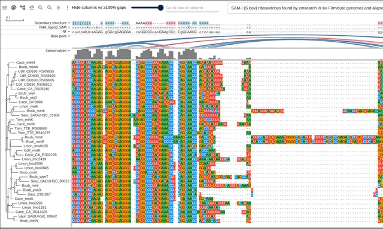This screenshot has height=229, width=383.
Task: Click the Conservation bar chart track
Action: point(227,54)
